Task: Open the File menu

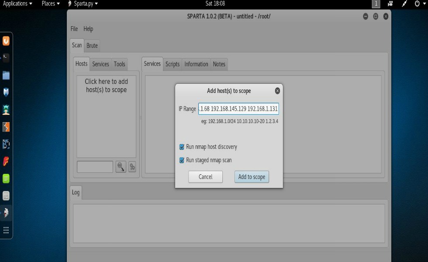Action: coord(74,29)
